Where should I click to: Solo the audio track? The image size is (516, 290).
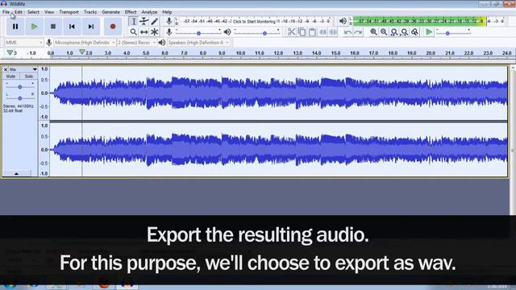click(x=29, y=77)
